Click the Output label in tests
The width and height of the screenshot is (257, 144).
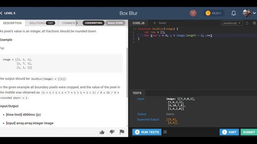[x=142, y=114]
